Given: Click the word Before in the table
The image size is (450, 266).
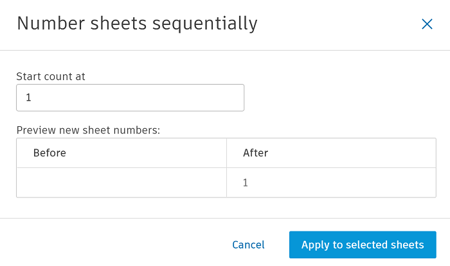Looking at the screenshot, I should pos(50,153).
